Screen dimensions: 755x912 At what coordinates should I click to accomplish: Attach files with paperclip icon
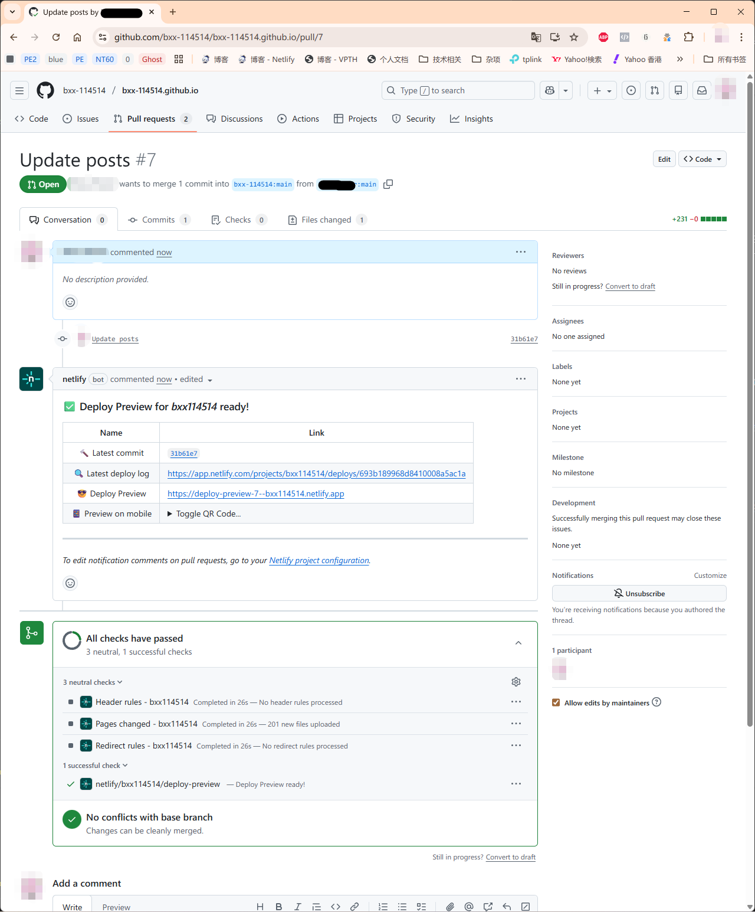(x=450, y=907)
